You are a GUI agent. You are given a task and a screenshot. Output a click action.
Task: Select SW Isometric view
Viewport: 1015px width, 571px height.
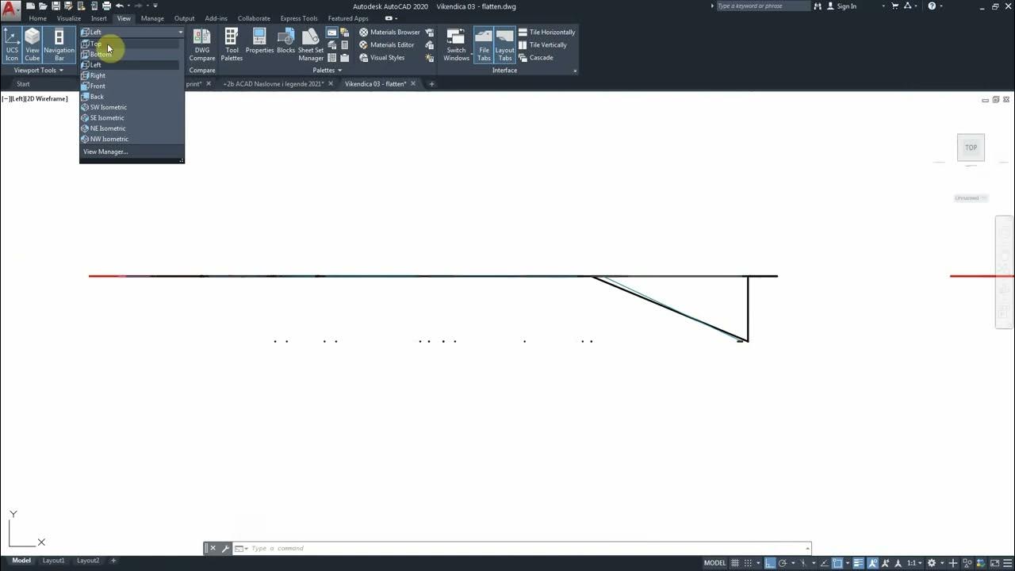131,107
